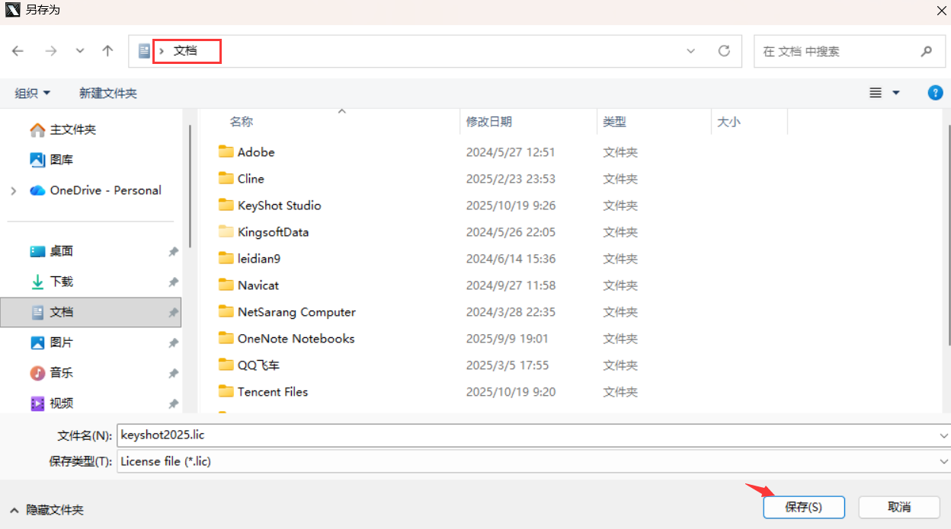Open the 组织 organize menu
The image size is (951, 529).
[x=33, y=92]
